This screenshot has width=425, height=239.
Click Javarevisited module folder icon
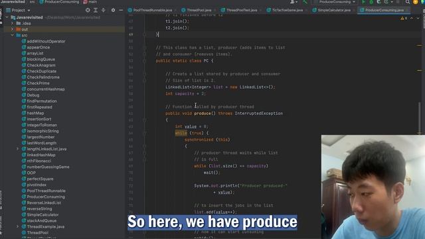(x=13, y=17)
